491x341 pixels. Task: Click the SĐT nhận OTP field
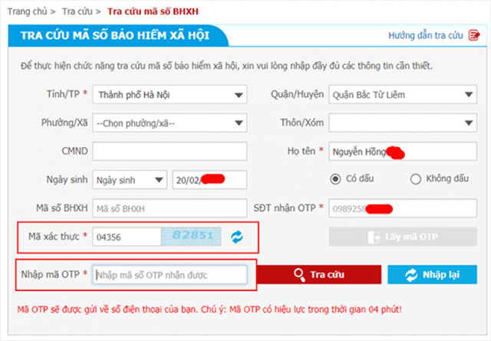click(x=403, y=208)
